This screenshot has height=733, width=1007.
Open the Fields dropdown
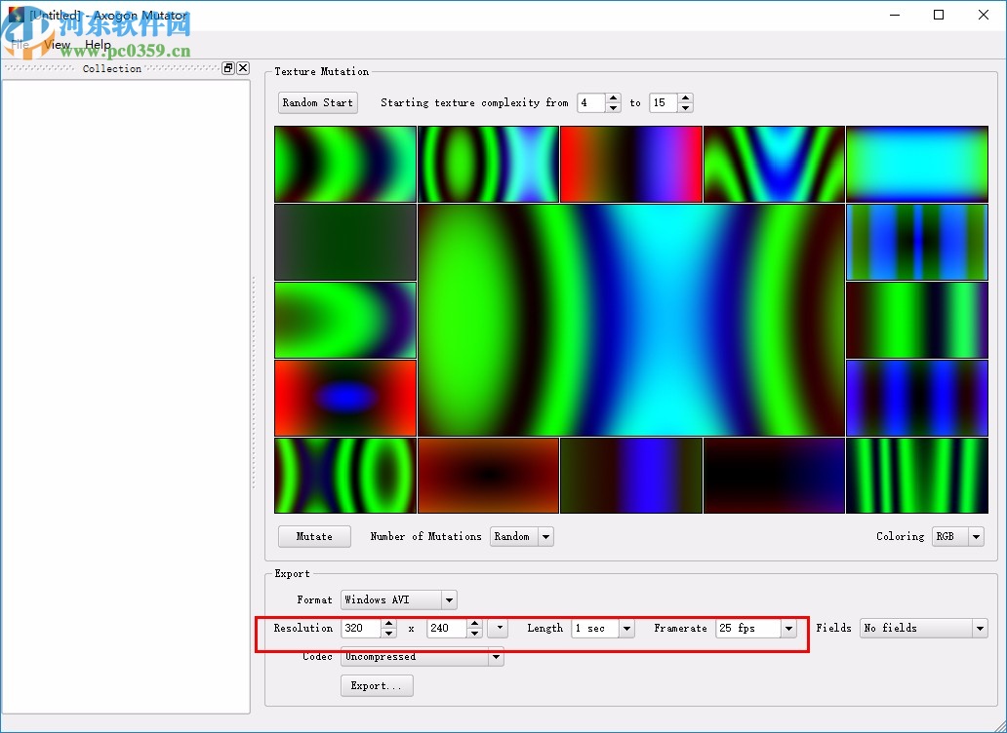980,629
